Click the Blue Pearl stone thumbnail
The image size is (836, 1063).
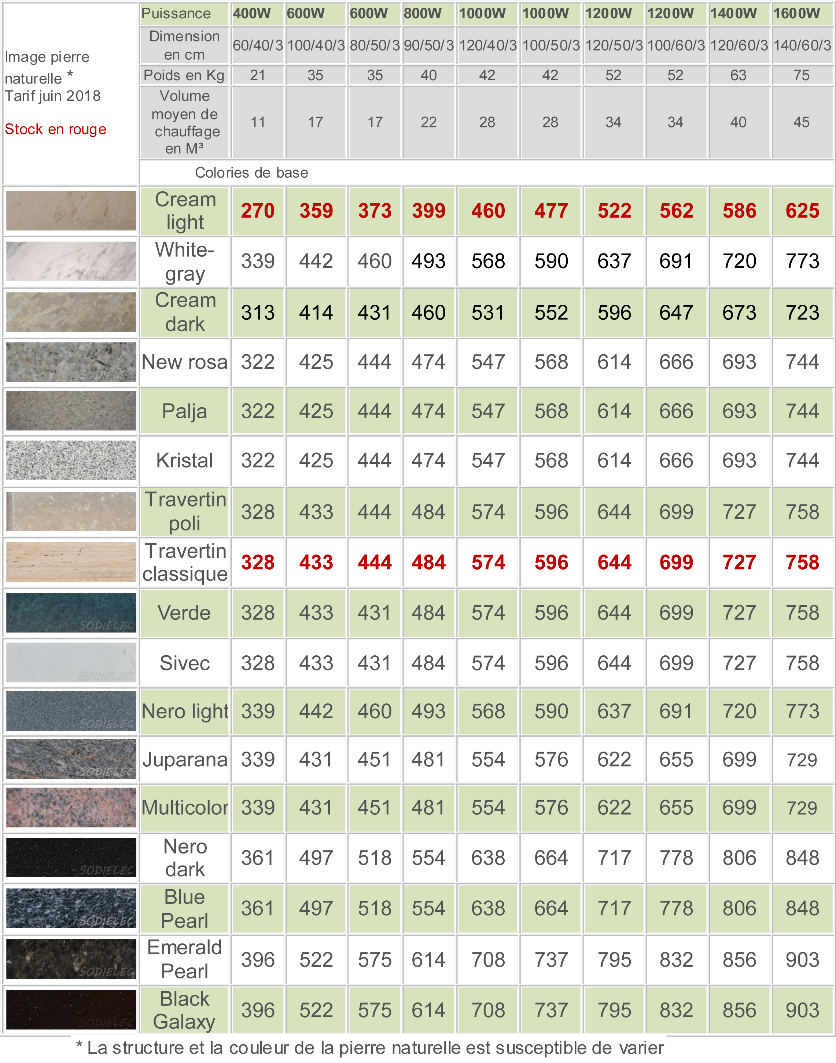tap(71, 908)
